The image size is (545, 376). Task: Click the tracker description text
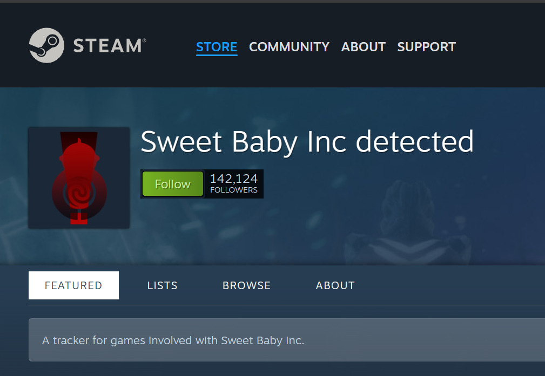coord(173,340)
